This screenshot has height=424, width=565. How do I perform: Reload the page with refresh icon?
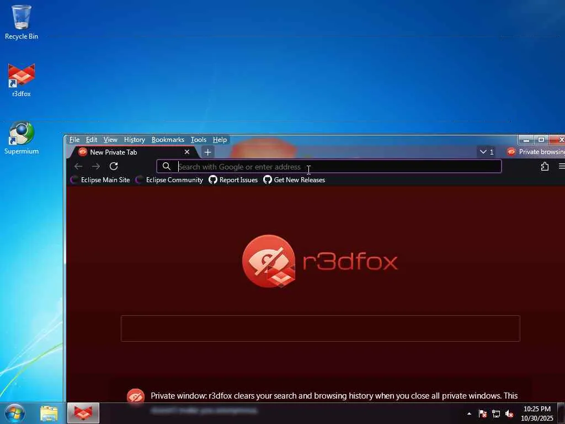pos(114,166)
